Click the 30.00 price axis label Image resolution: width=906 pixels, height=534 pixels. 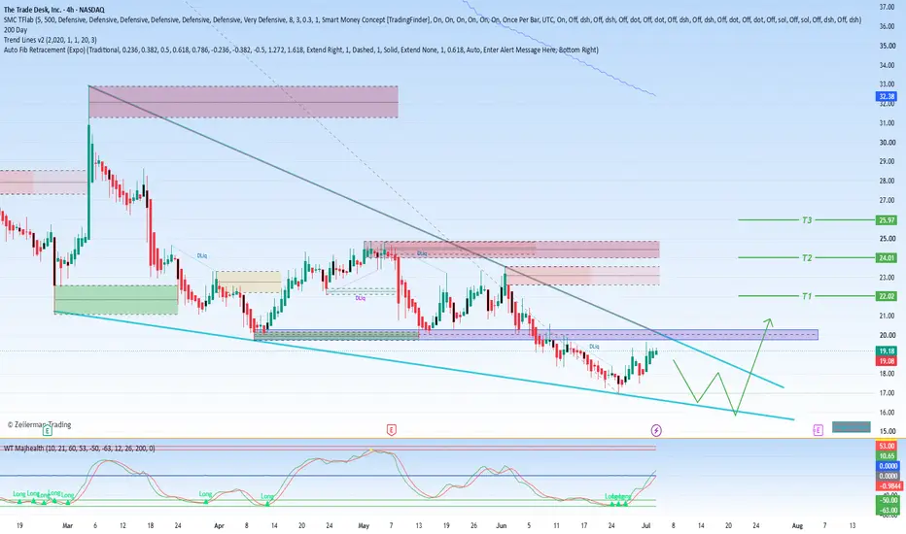[x=887, y=143]
